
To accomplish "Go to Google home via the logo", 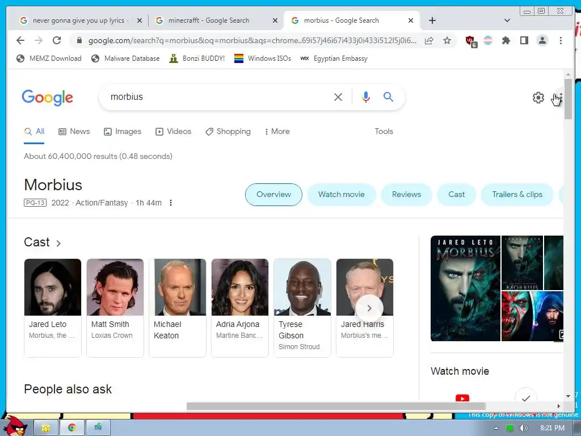I will (x=48, y=98).
